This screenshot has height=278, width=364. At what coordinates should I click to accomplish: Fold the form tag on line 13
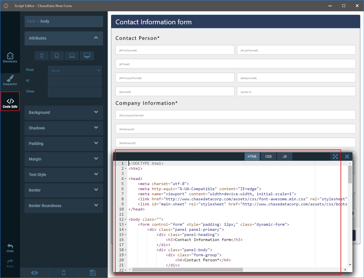pos(126,225)
